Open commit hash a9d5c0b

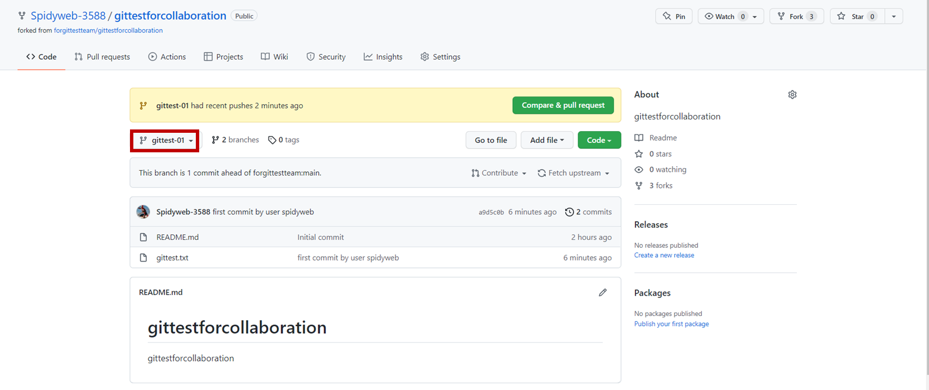491,213
